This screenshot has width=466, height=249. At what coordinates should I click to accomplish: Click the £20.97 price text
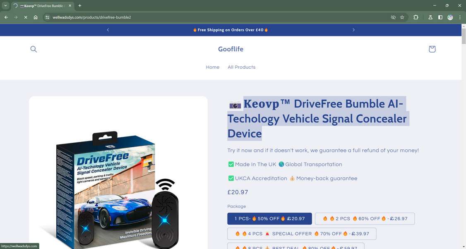tap(238, 192)
